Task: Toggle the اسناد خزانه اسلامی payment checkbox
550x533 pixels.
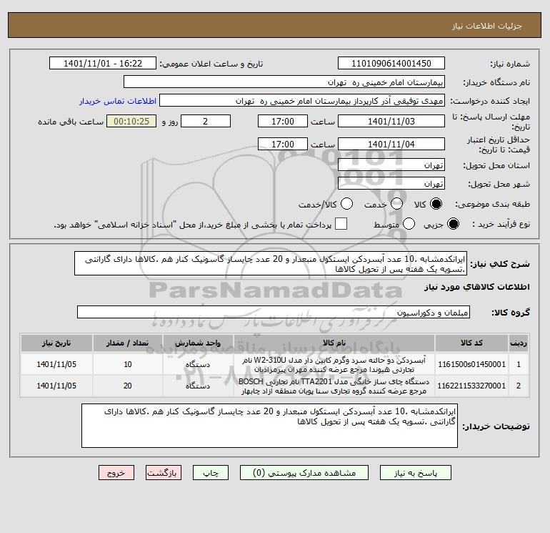Action: [341, 224]
